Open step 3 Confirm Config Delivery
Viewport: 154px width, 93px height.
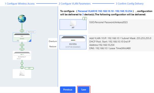130,4
